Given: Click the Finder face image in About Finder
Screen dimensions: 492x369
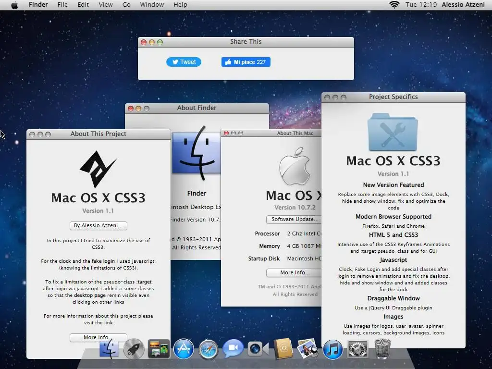Looking at the screenshot, I should point(197,153).
